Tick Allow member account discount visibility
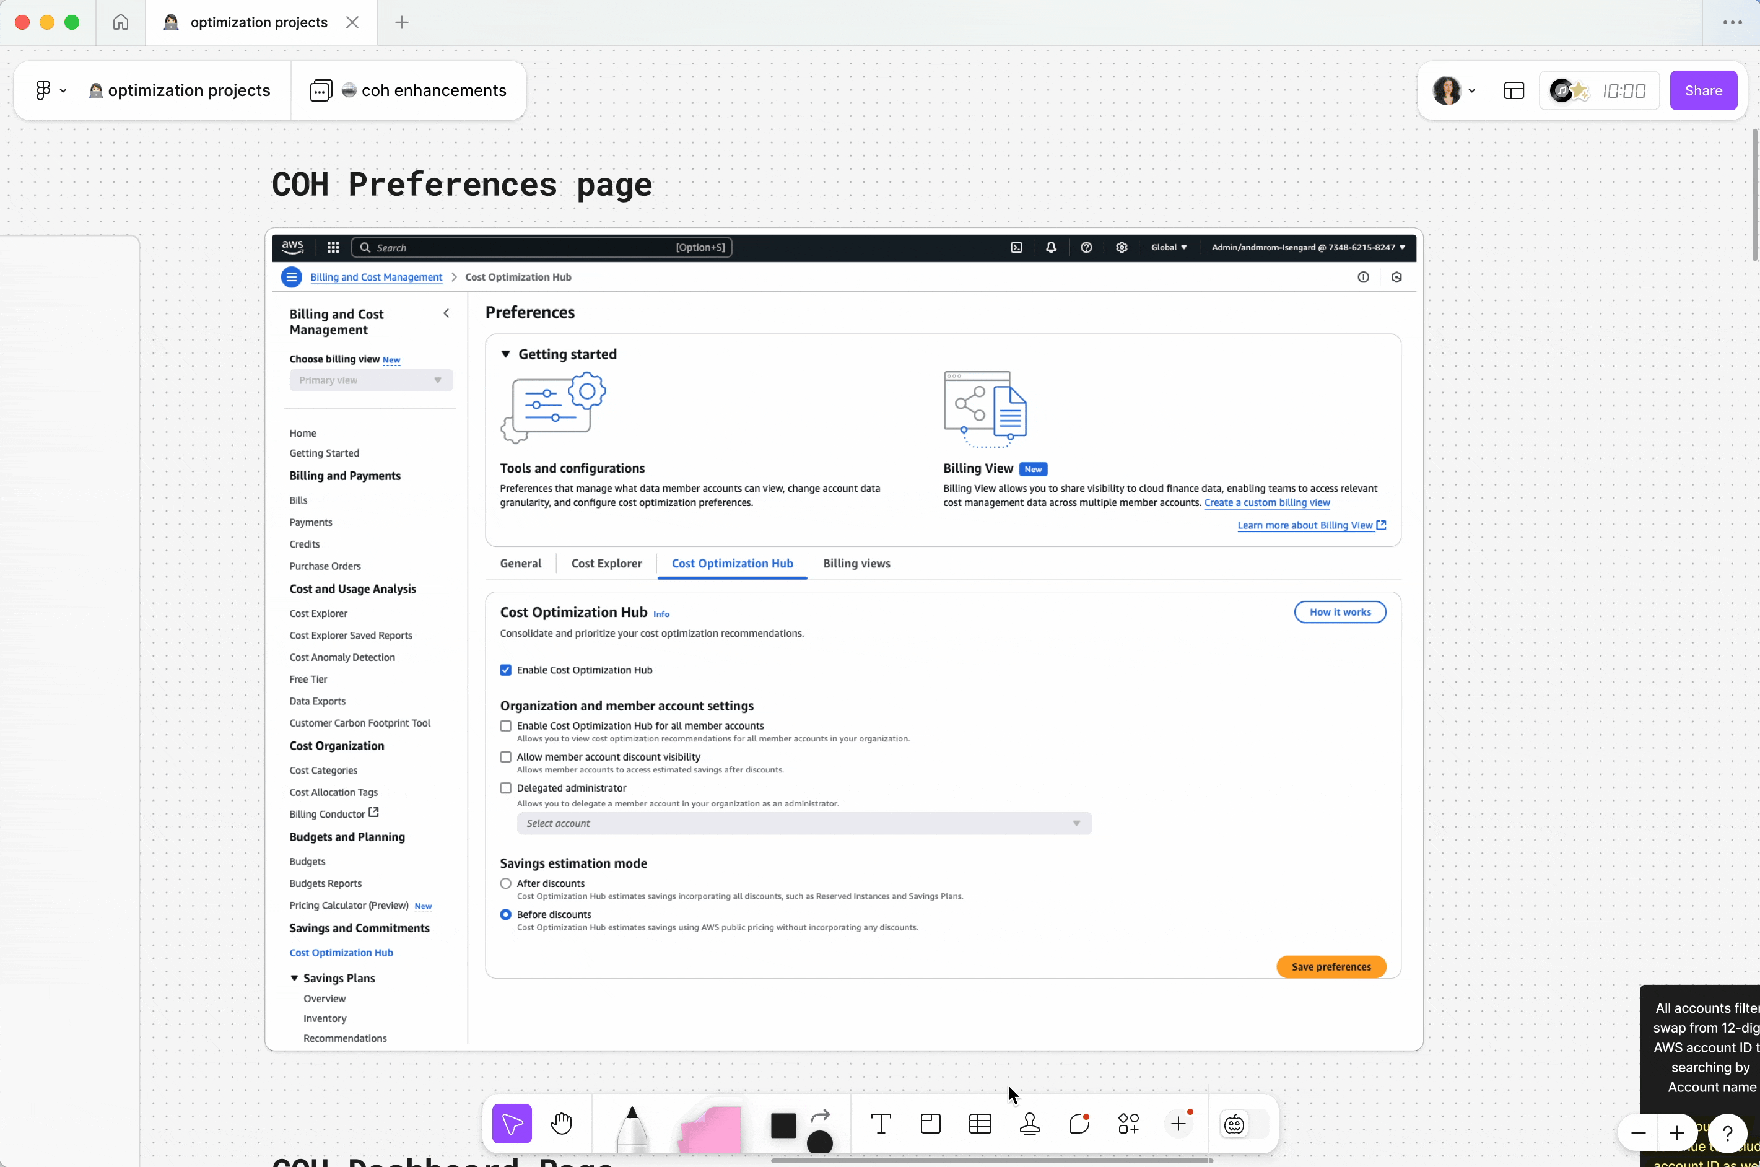The height and width of the screenshot is (1167, 1760). 506,757
